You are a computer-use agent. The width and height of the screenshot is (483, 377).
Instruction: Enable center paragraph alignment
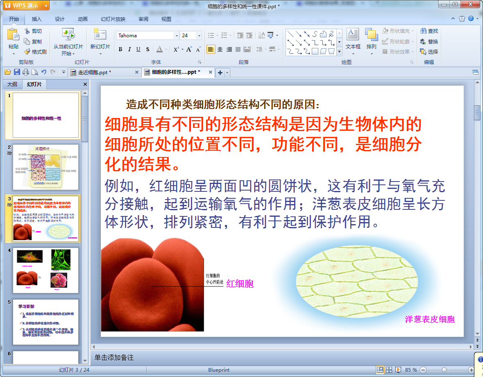(x=220, y=49)
